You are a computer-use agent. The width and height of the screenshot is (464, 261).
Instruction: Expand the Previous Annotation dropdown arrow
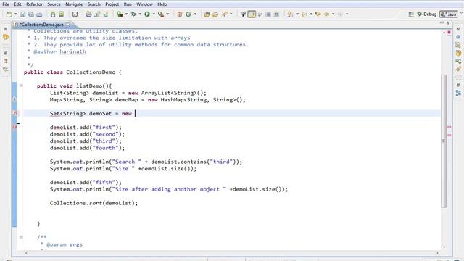click(x=311, y=14)
